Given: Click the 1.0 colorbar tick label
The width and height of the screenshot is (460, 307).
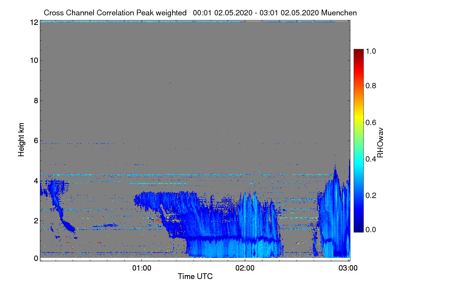Looking at the screenshot, I should (371, 50).
